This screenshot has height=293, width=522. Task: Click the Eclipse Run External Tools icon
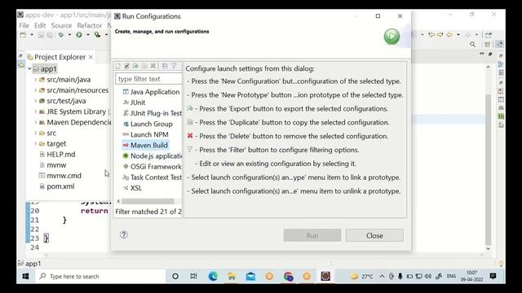[97, 34]
